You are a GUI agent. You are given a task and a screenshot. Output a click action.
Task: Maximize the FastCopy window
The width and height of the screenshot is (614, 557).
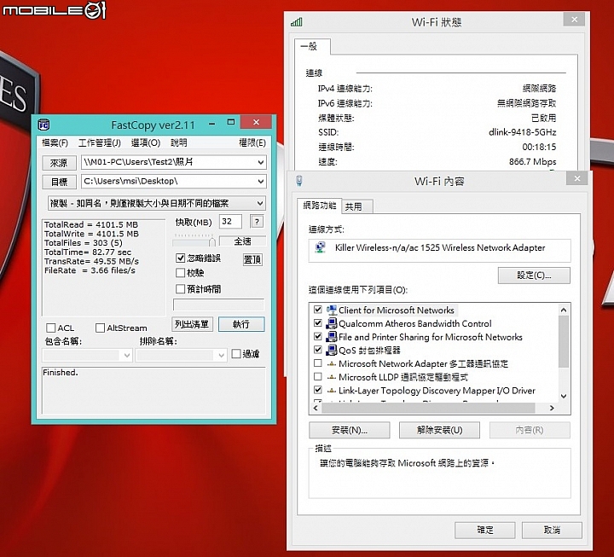[x=231, y=123]
